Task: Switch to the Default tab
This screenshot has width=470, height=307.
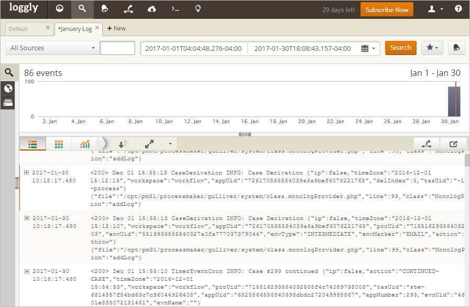Action: click(19, 29)
